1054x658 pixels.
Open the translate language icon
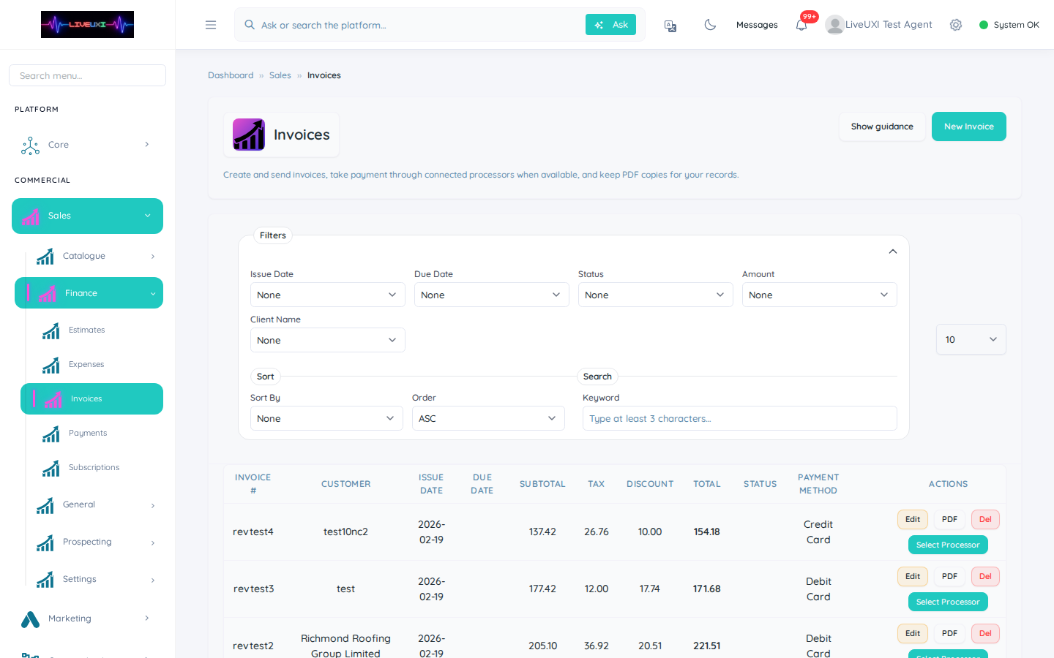click(670, 26)
